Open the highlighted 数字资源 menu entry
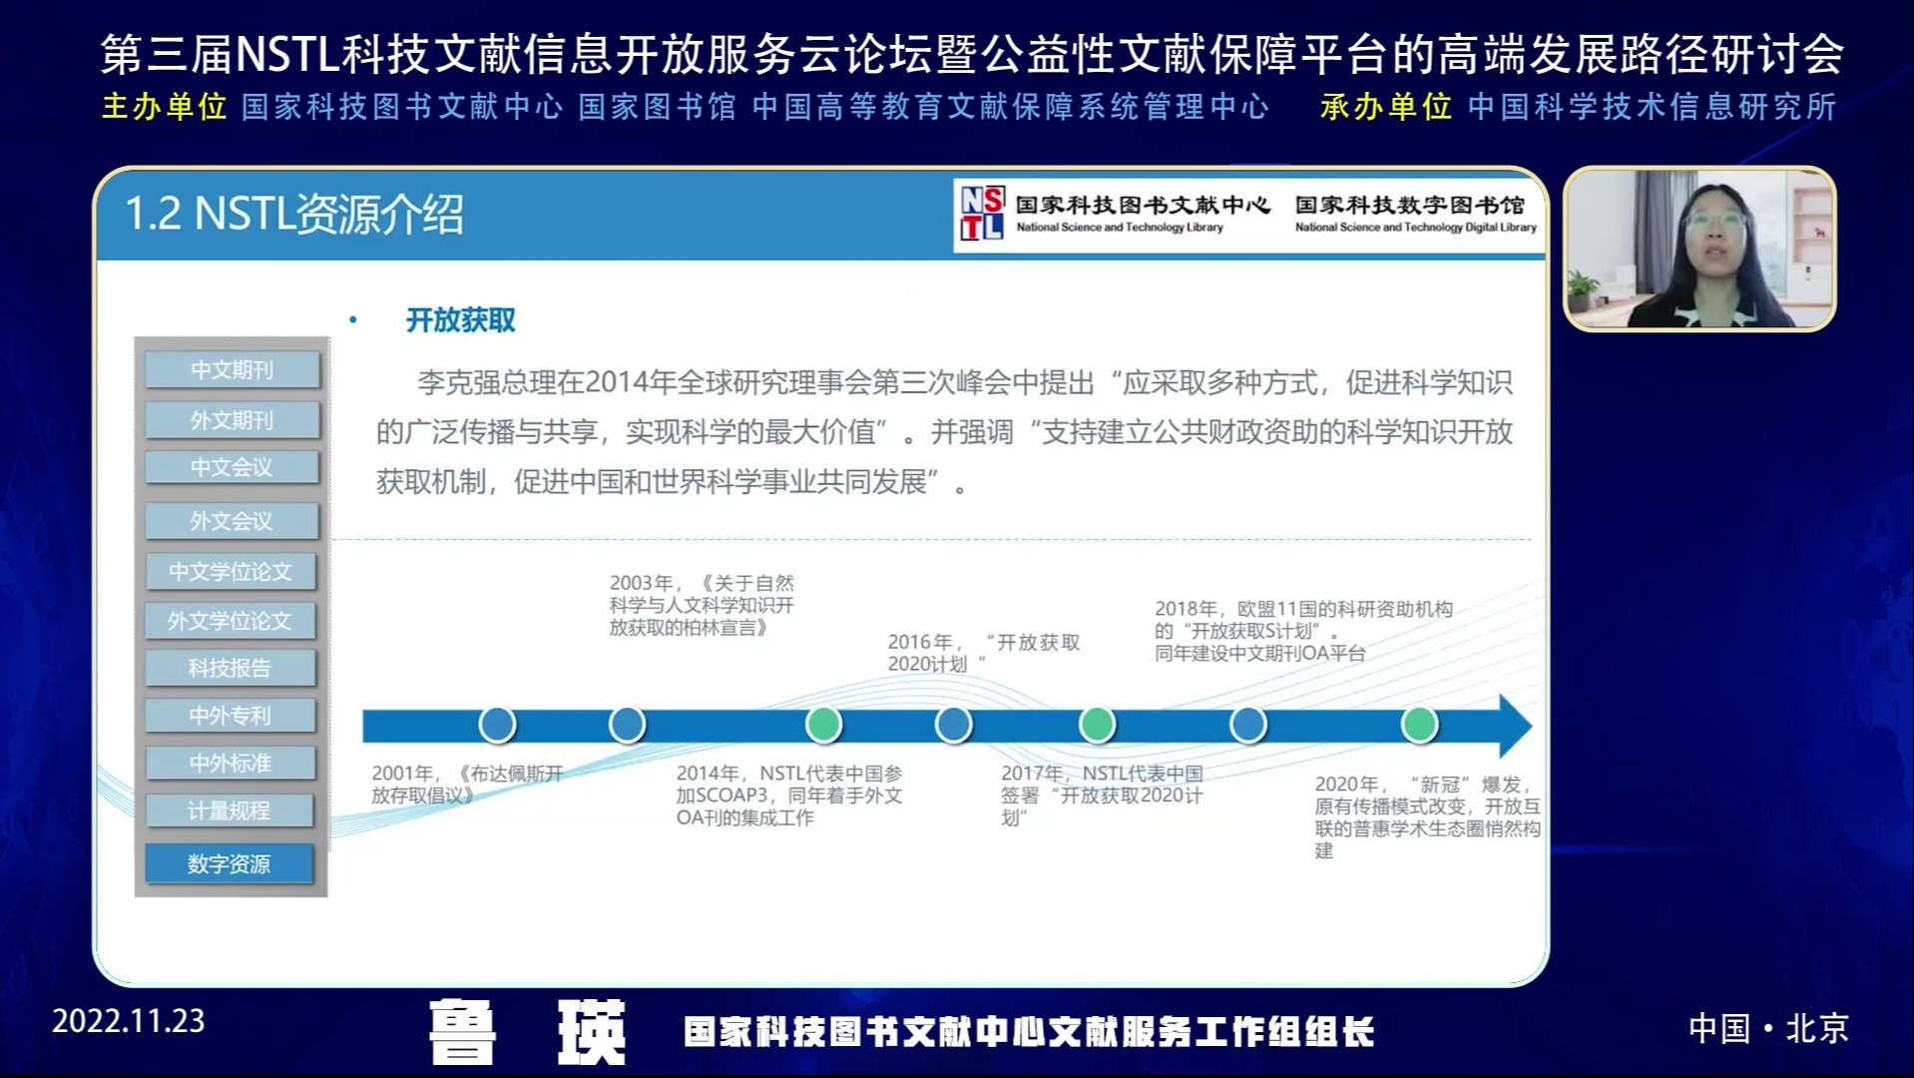Viewport: 1914px width, 1078px height. coord(230,863)
